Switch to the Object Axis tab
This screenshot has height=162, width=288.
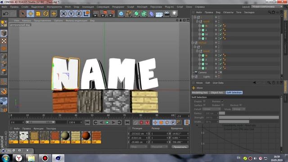pyautogui.click(x=217, y=93)
